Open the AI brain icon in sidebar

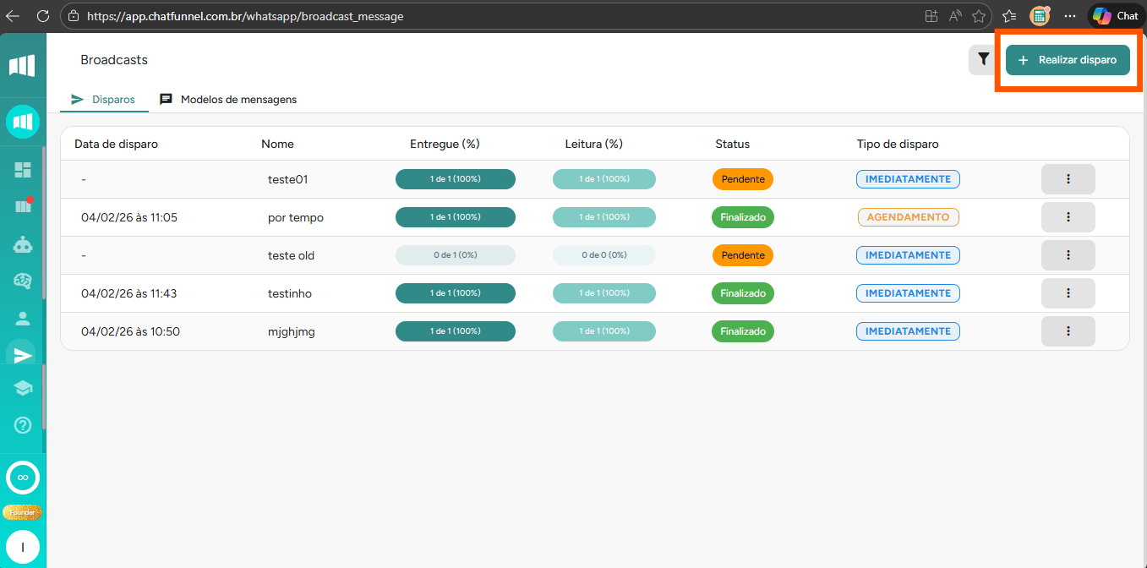(x=23, y=281)
